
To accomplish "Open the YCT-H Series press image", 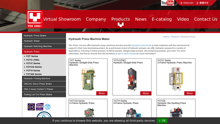I will pyautogui.click(x=133, y=113).
